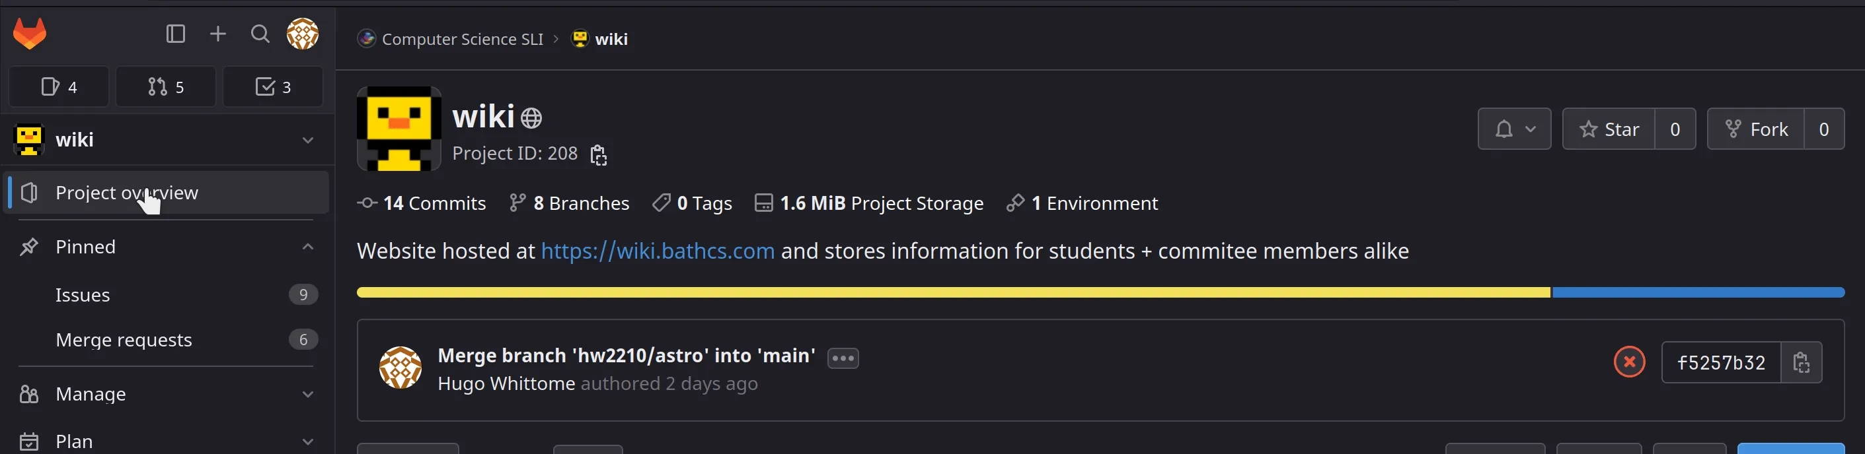
Task: Open the https://wiki.bathcs.com link
Action: pos(658,251)
